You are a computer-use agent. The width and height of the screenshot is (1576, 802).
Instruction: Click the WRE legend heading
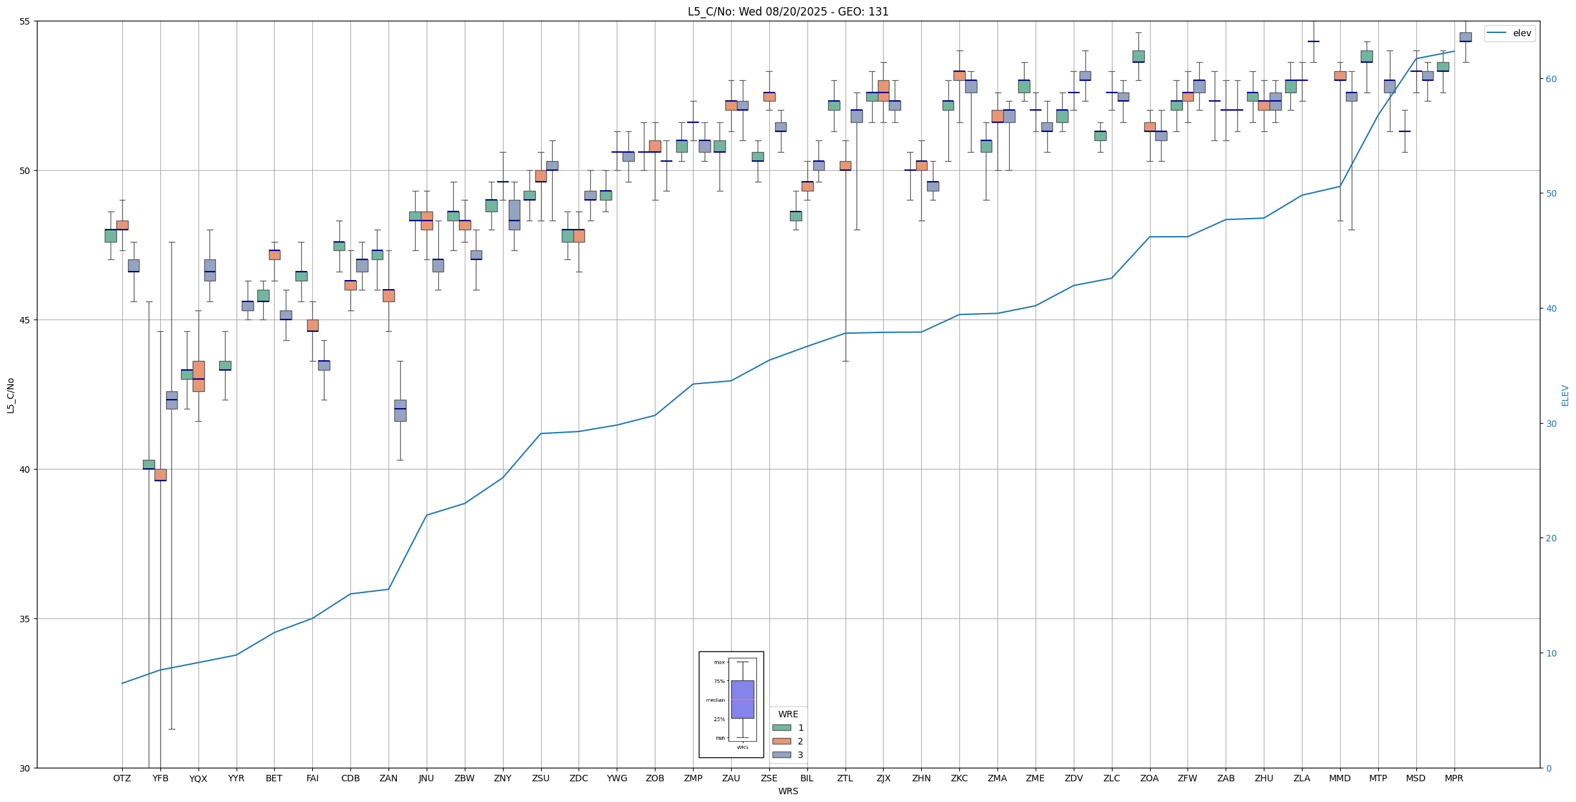(x=787, y=714)
